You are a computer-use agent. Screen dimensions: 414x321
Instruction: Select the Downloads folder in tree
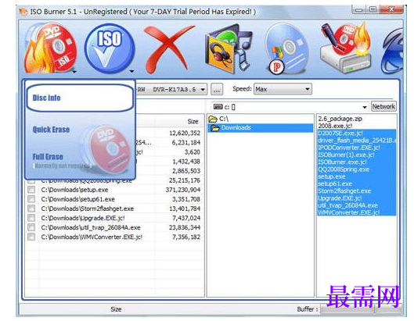(236, 128)
